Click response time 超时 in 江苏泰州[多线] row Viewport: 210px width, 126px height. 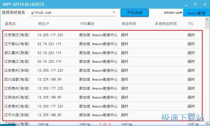125,71
